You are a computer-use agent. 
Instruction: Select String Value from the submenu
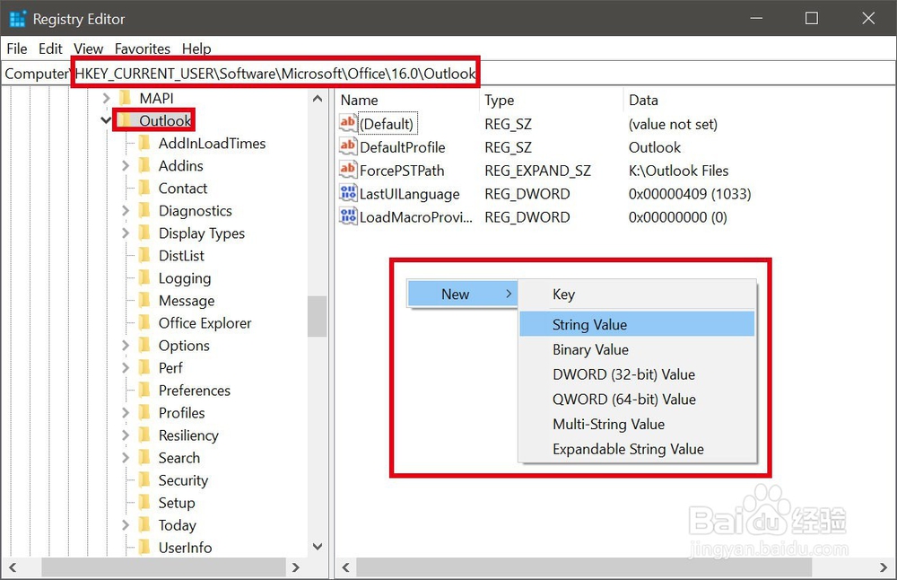pyautogui.click(x=637, y=324)
